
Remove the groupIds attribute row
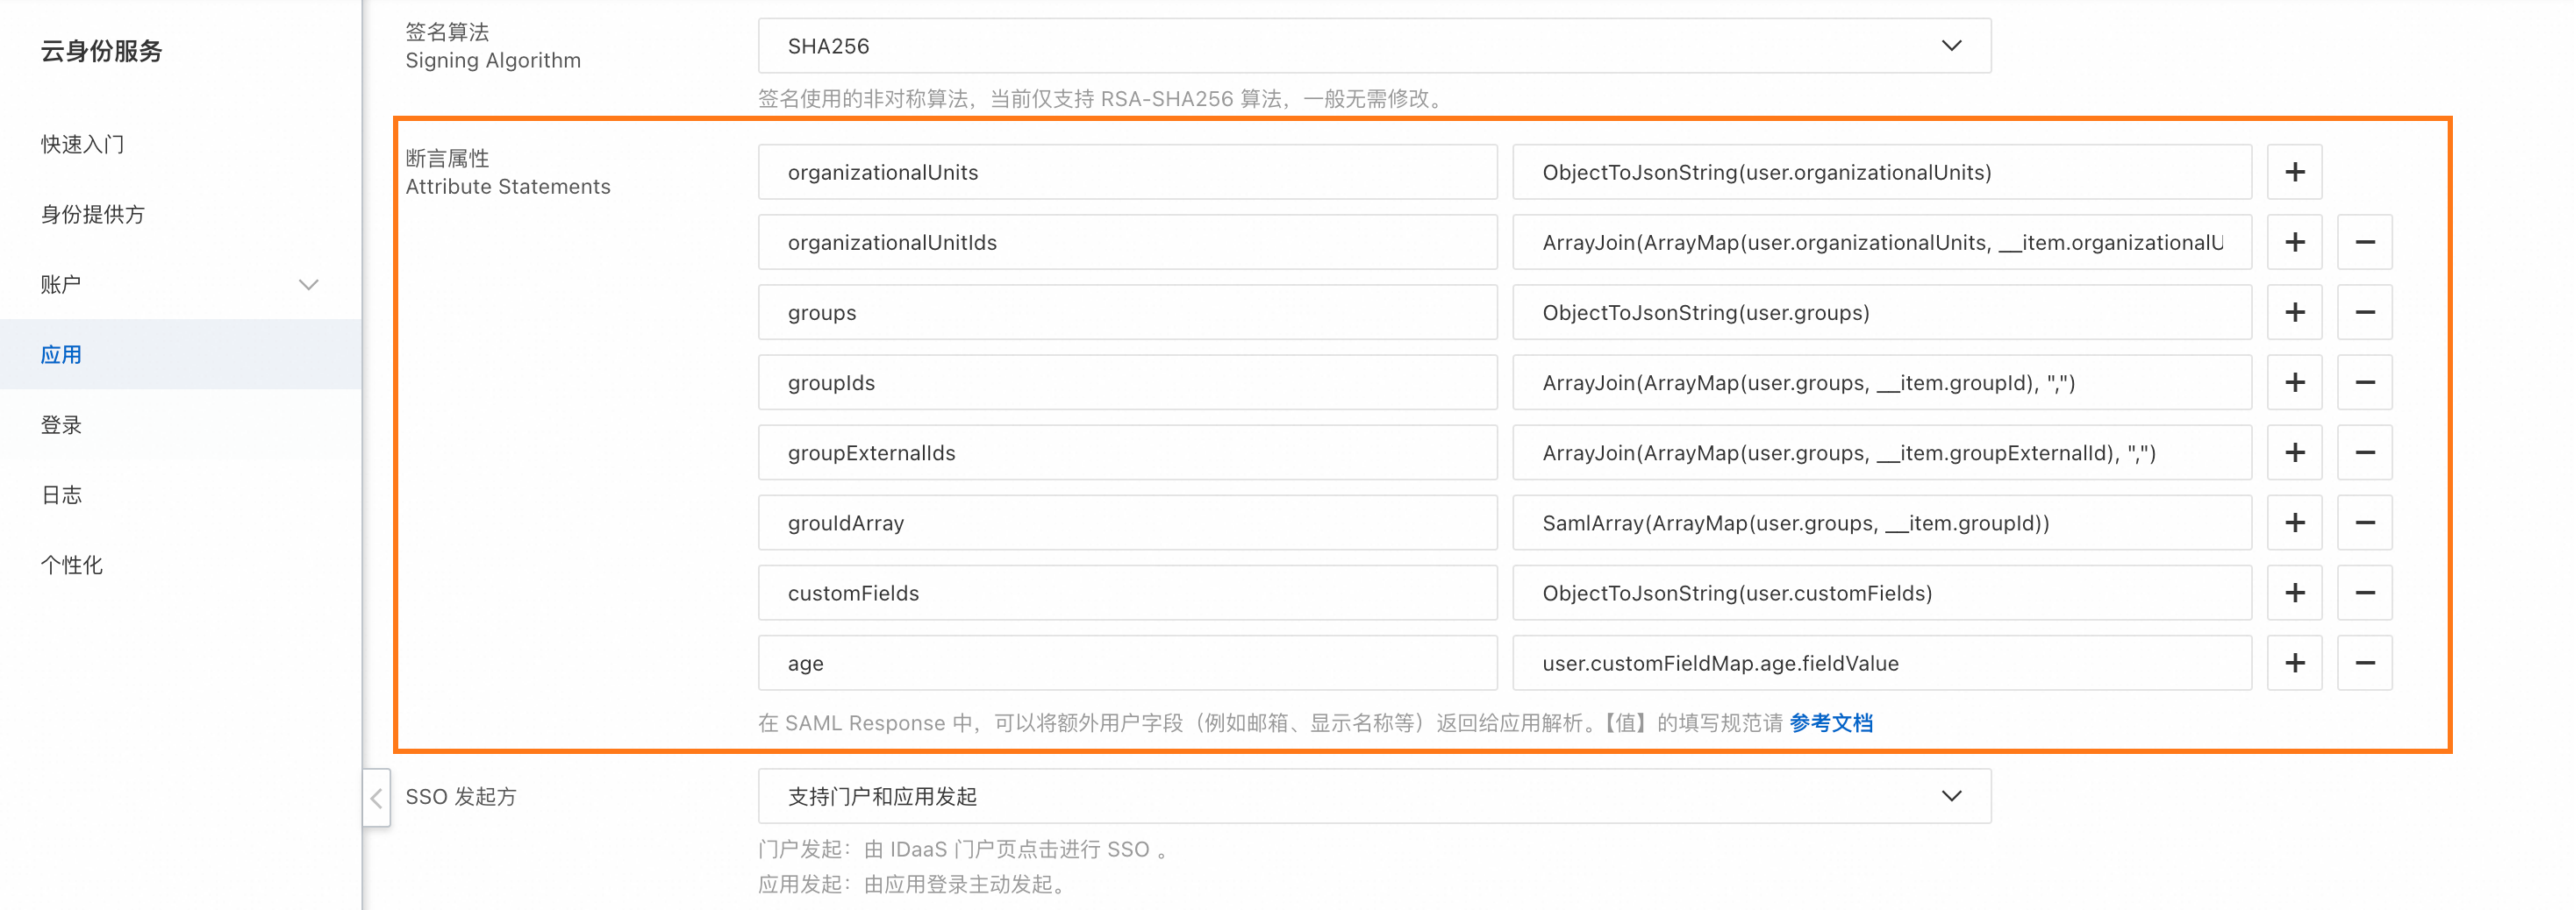click(x=2364, y=382)
